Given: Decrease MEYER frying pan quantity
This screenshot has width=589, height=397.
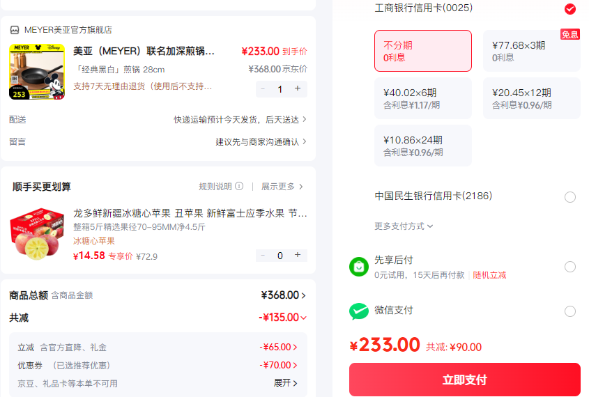Looking at the screenshot, I should click(263, 89).
